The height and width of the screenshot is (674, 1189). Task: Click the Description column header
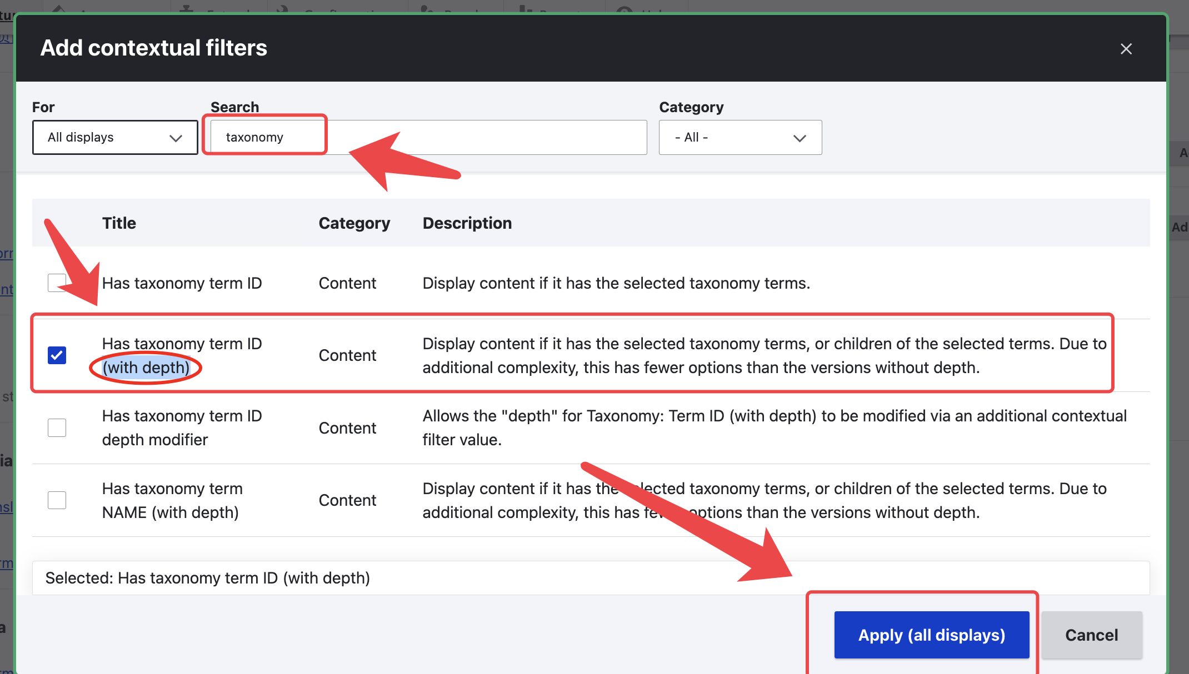[x=467, y=223]
